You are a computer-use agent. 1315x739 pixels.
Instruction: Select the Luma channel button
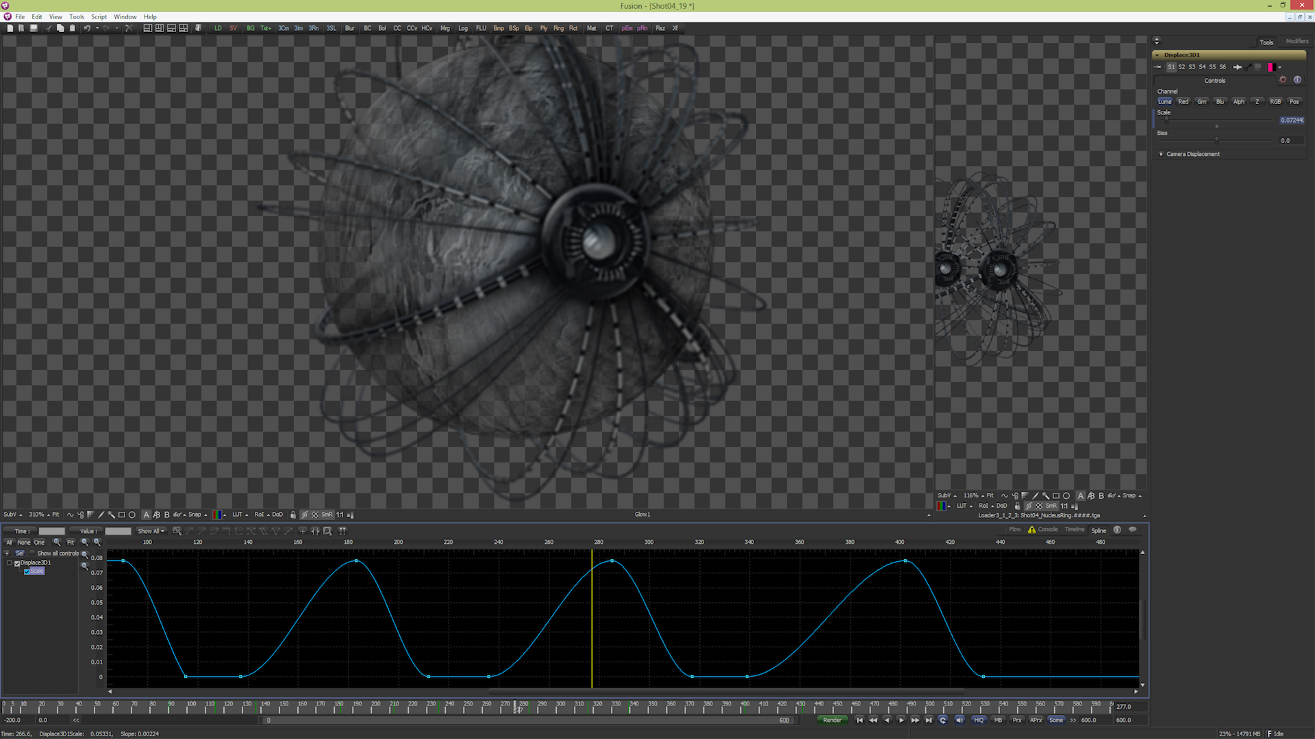(x=1164, y=102)
